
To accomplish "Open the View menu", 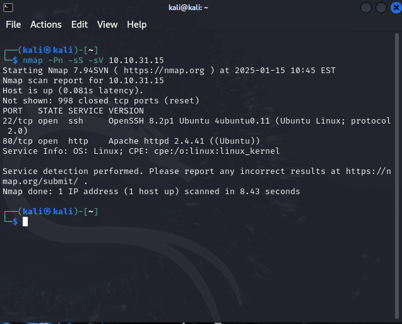I will [107, 25].
